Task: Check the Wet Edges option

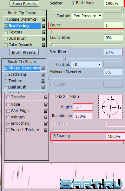Action: 8,111
